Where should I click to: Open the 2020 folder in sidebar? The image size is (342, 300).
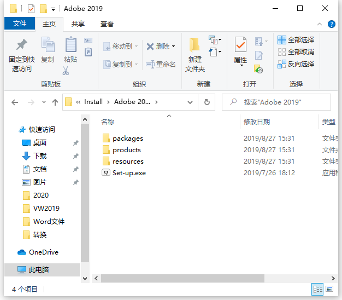36,195
